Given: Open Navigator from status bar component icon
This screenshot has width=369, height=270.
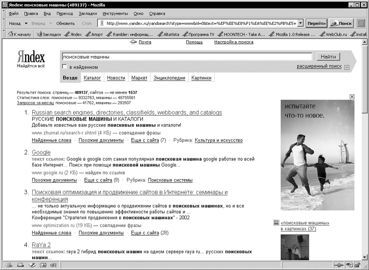Looking at the screenshot, I should point(9,265).
